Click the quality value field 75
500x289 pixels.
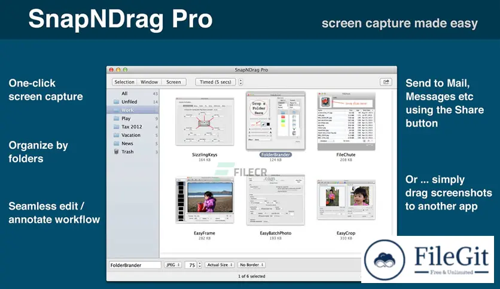pyautogui.click(x=191, y=265)
